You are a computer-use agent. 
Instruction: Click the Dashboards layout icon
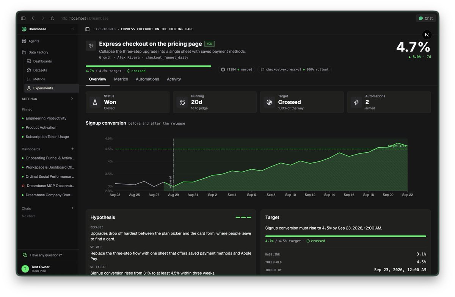[29, 61]
